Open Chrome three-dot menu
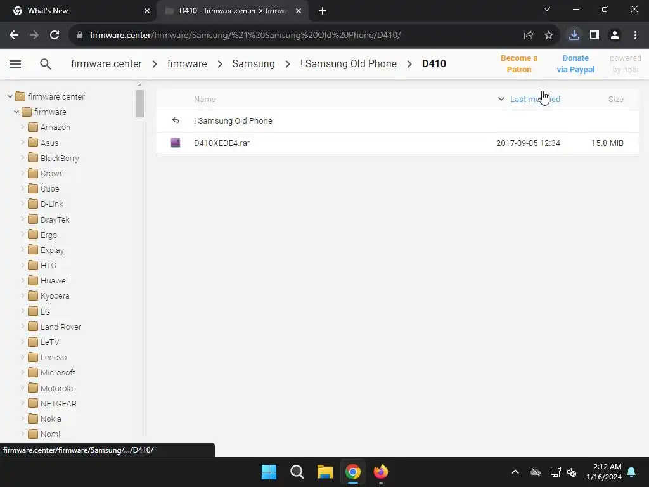 pos(635,36)
